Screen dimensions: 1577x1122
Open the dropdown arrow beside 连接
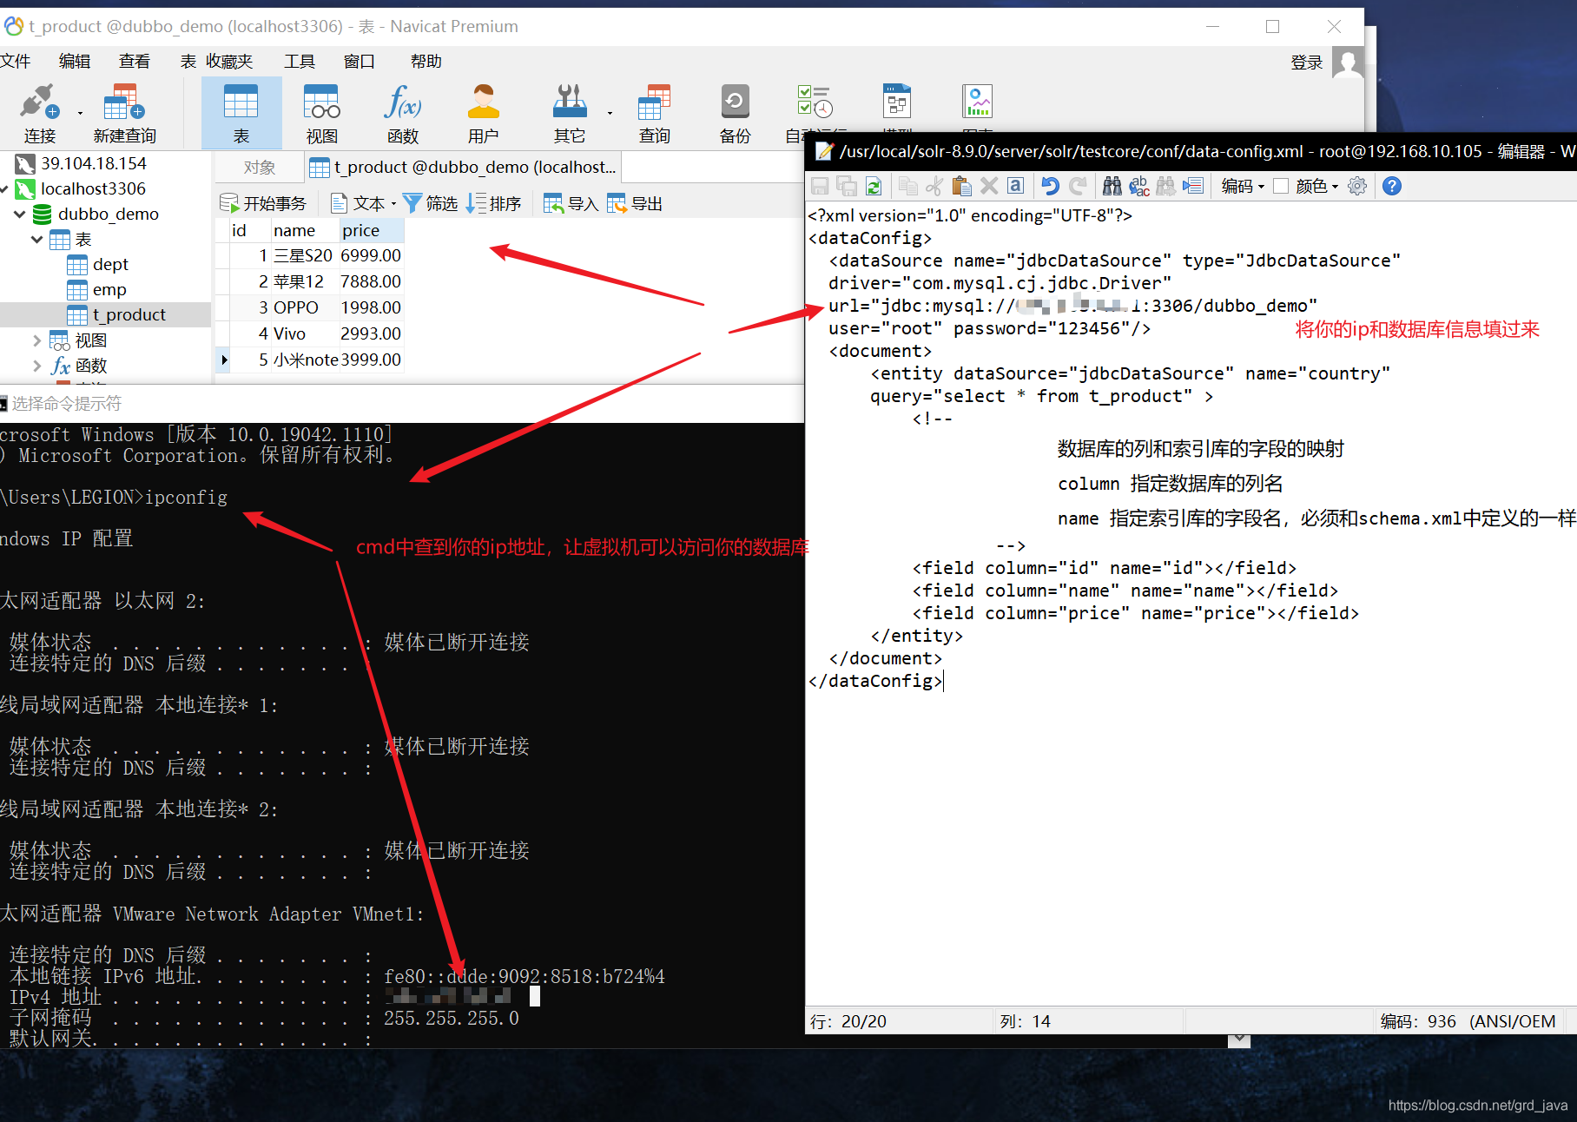pos(80,113)
